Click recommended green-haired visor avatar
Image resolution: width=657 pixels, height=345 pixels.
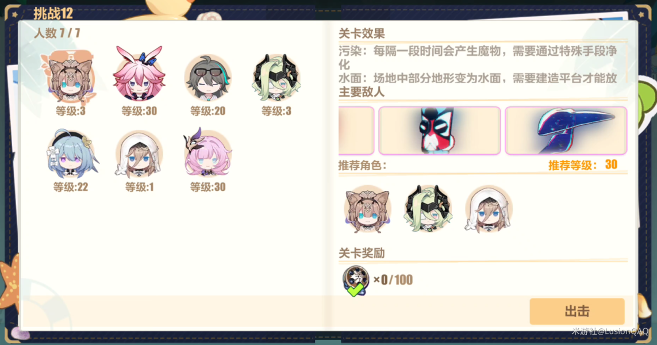coord(428,208)
